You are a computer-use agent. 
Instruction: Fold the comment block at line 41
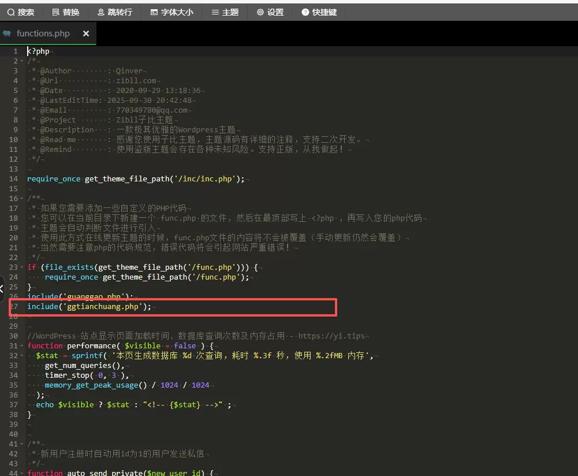[x=22, y=444]
